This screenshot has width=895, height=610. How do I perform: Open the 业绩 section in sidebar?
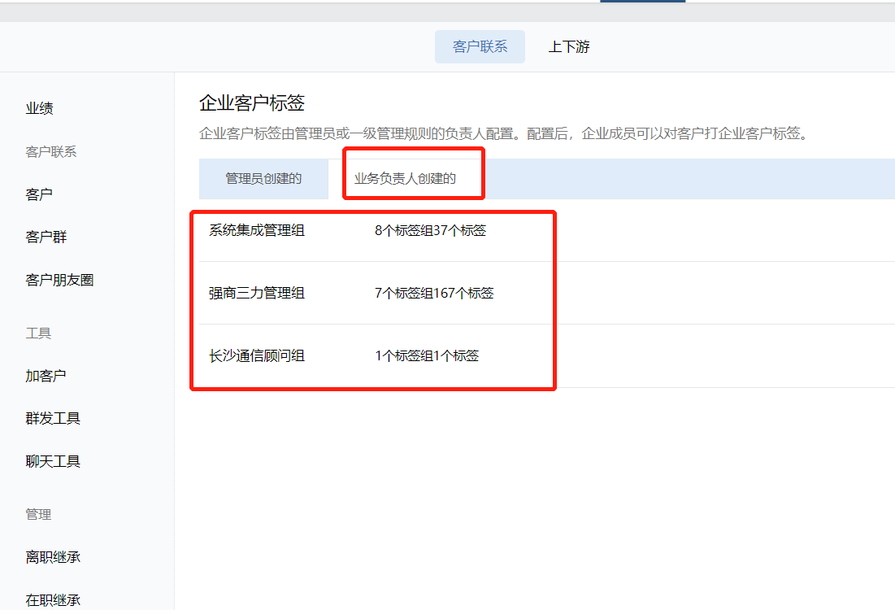pyautogui.click(x=39, y=107)
